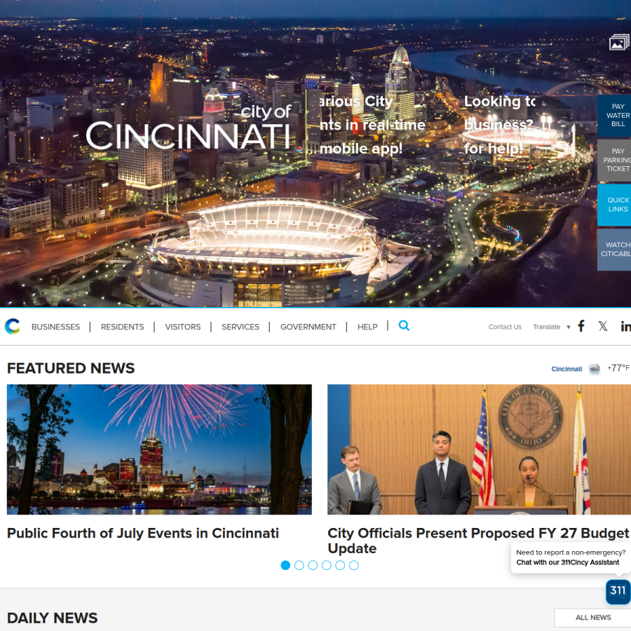
Task: Select first featured news carousel dot
Action: point(285,565)
